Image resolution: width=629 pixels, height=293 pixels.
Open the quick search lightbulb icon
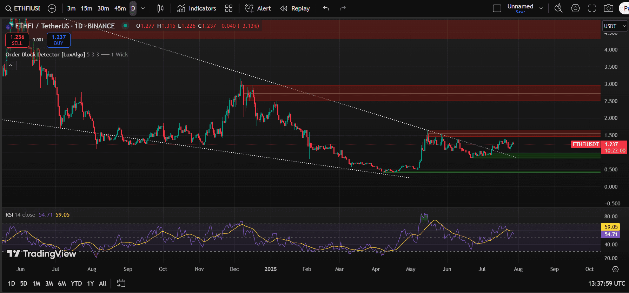pyautogui.click(x=558, y=8)
